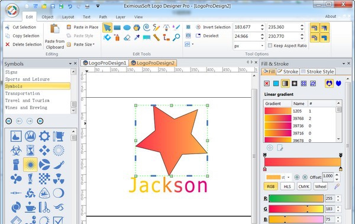Screen dimensions: 355x224
Task: Click Cut Selection
Action: pyautogui.click(x=21, y=27)
